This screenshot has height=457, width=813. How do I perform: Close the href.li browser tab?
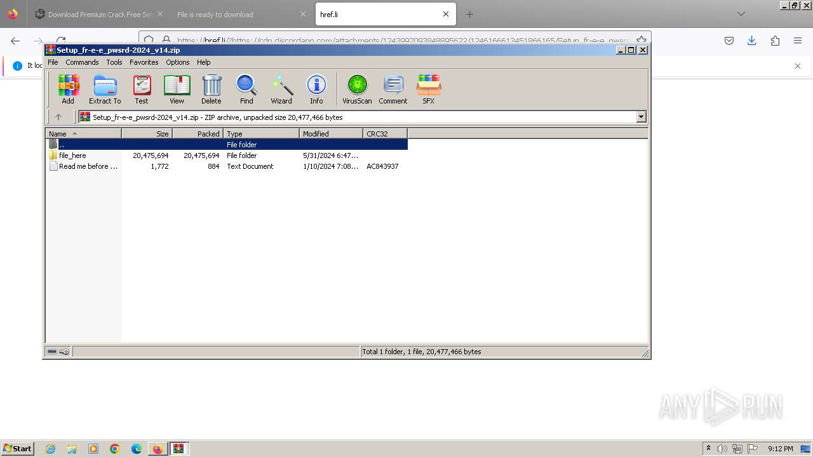(445, 14)
